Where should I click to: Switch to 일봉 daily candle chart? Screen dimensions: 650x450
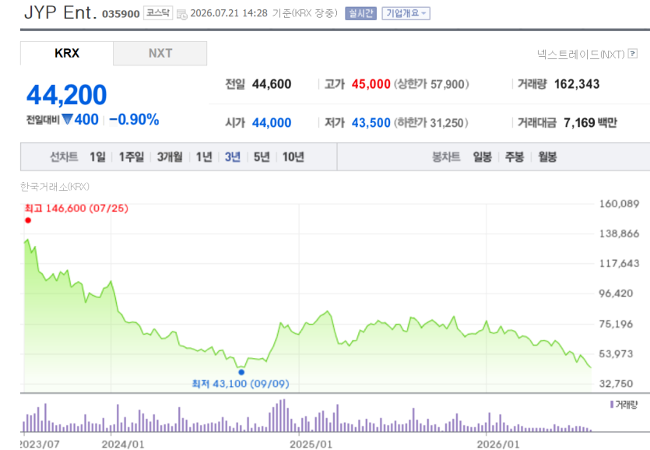[x=483, y=156]
